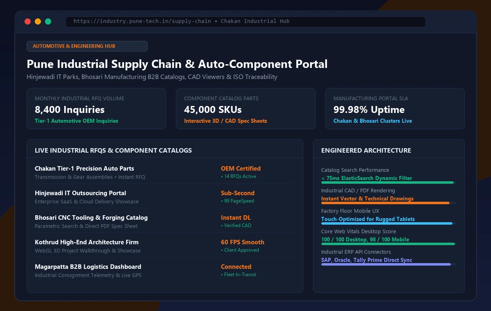This screenshot has height=311, width=491.
Task: Click the yellow minimize dot
Action: [x=38, y=22]
